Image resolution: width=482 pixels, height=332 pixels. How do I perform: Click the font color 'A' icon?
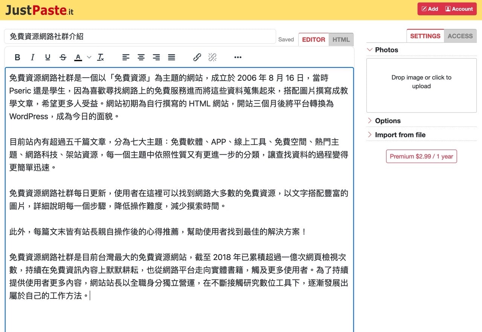point(78,57)
